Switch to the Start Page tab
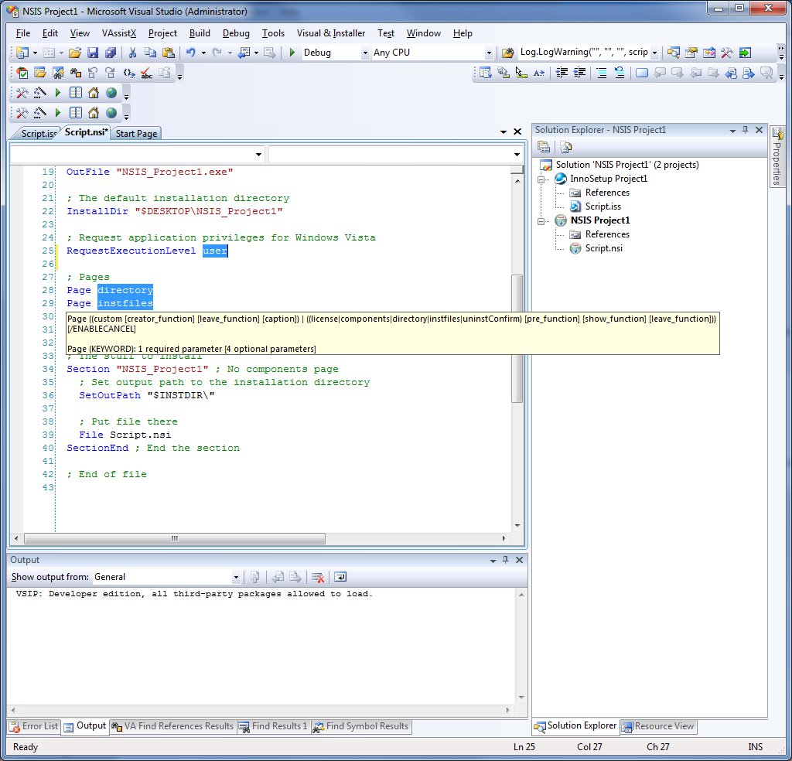 [x=136, y=133]
